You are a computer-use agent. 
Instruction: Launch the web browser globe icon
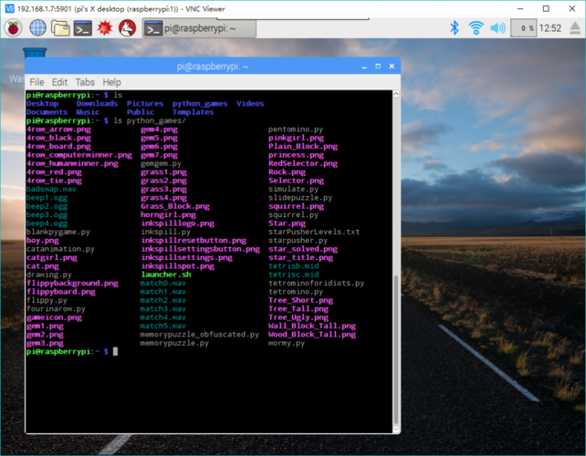(37, 27)
